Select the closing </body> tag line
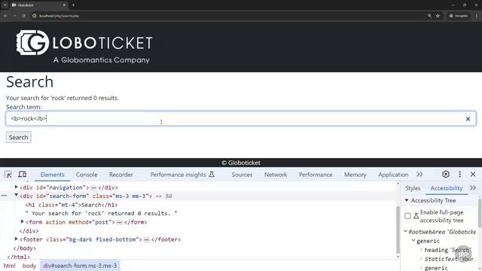 click(x=25, y=248)
